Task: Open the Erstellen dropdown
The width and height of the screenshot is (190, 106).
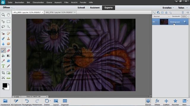Action: click(x=168, y=8)
